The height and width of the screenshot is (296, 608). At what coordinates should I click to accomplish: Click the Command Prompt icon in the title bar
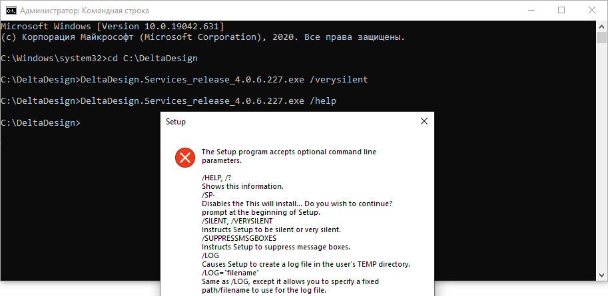(11, 11)
